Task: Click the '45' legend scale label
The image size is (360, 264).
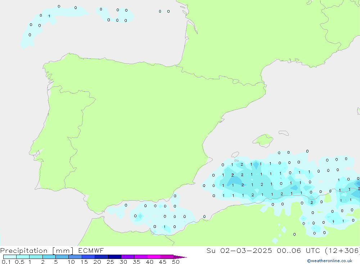Action: coord(163,262)
